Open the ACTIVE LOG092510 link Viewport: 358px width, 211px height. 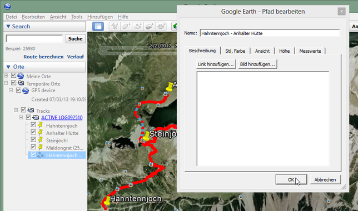(62, 118)
